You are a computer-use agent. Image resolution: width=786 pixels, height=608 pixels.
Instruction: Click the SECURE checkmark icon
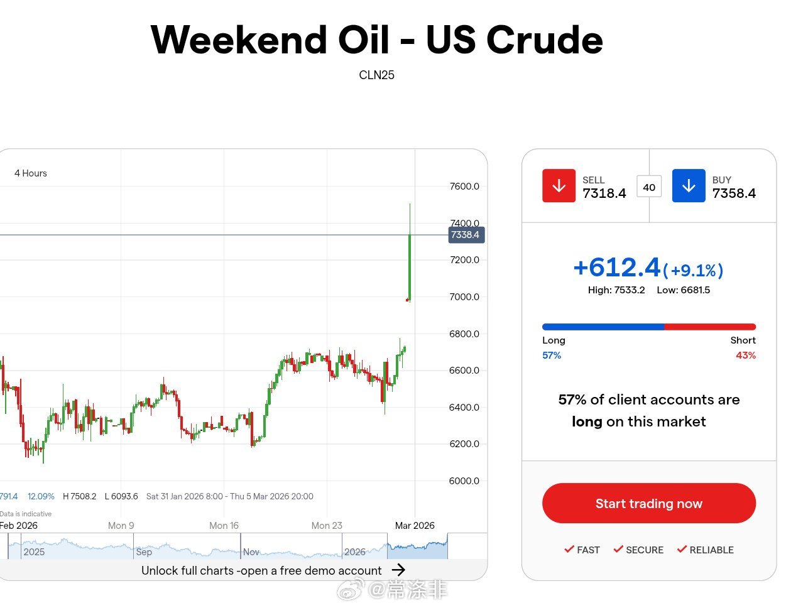(618, 550)
